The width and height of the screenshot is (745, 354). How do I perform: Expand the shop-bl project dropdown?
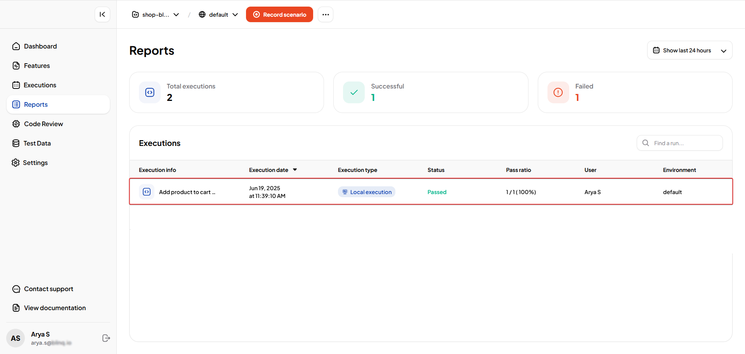156,14
